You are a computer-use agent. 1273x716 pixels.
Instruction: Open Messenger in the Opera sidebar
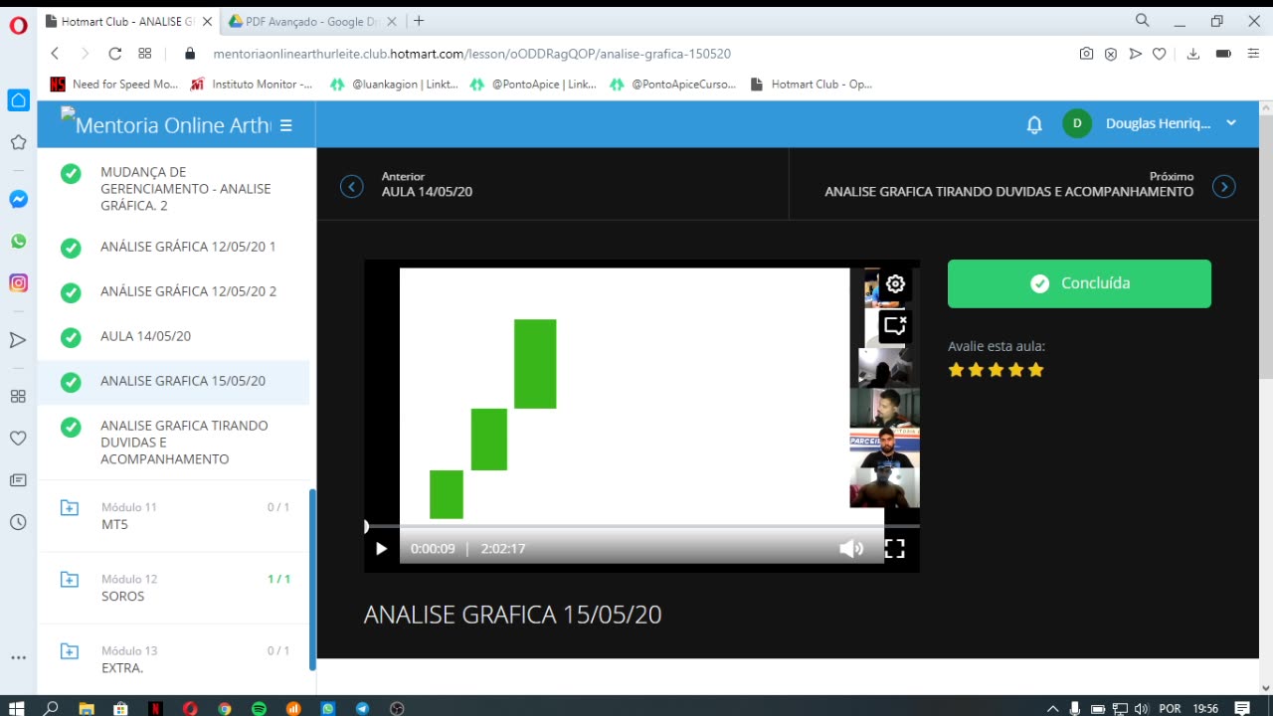pyautogui.click(x=18, y=199)
